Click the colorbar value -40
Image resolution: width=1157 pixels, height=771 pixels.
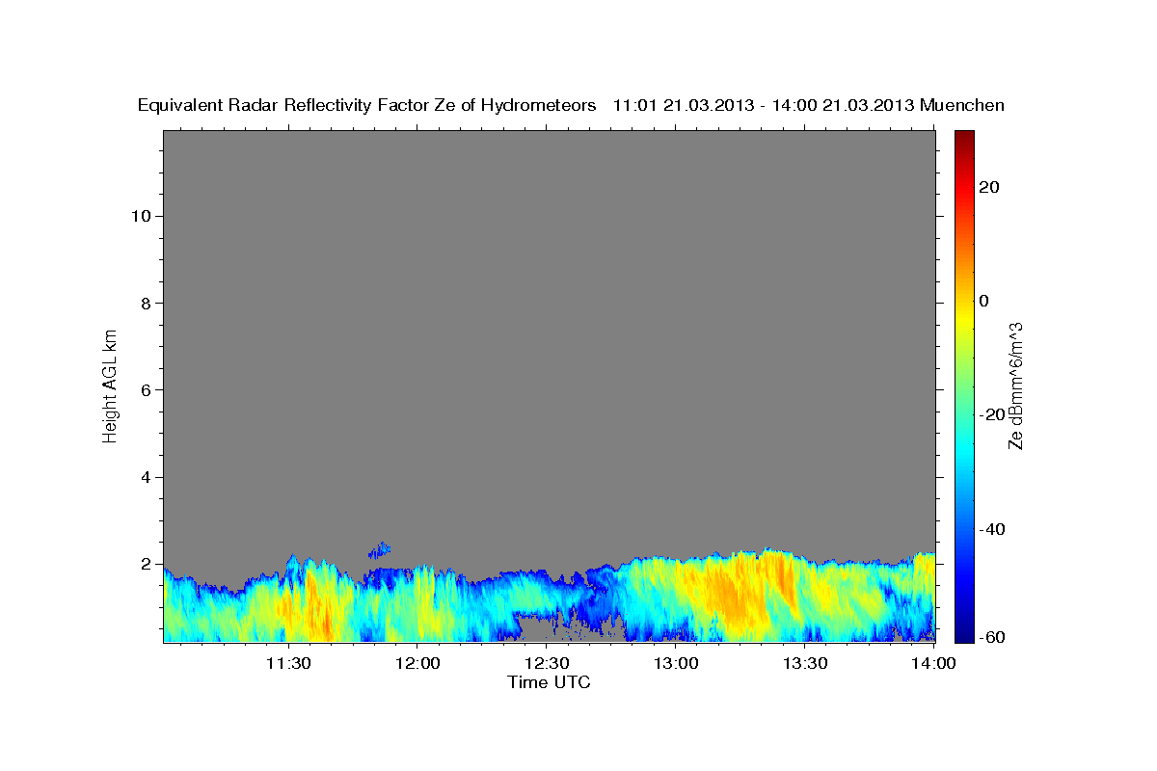(991, 529)
